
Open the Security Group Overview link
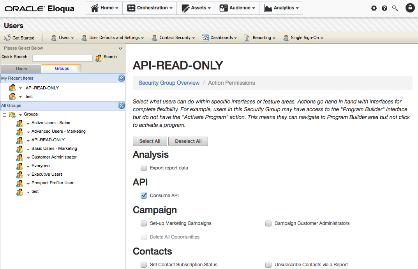(x=169, y=82)
